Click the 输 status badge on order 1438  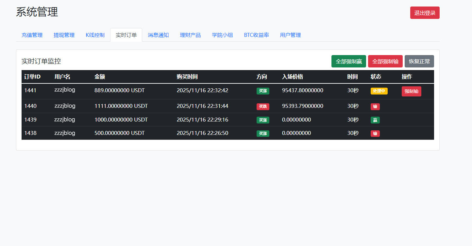pos(375,133)
